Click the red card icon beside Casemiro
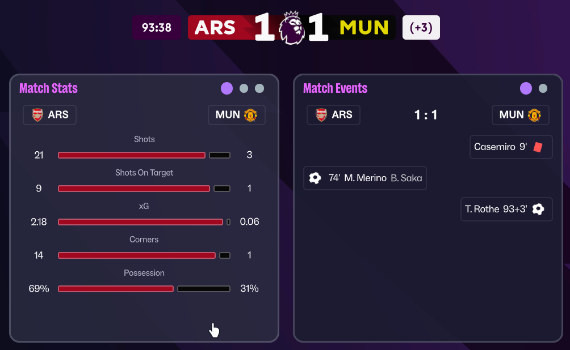Image resolution: width=570 pixels, height=350 pixels. tap(538, 147)
